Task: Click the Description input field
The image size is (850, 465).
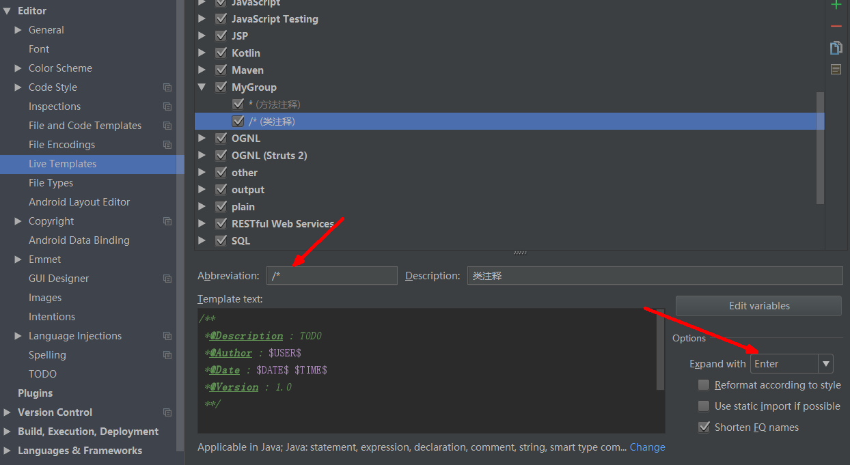Action: 655,276
